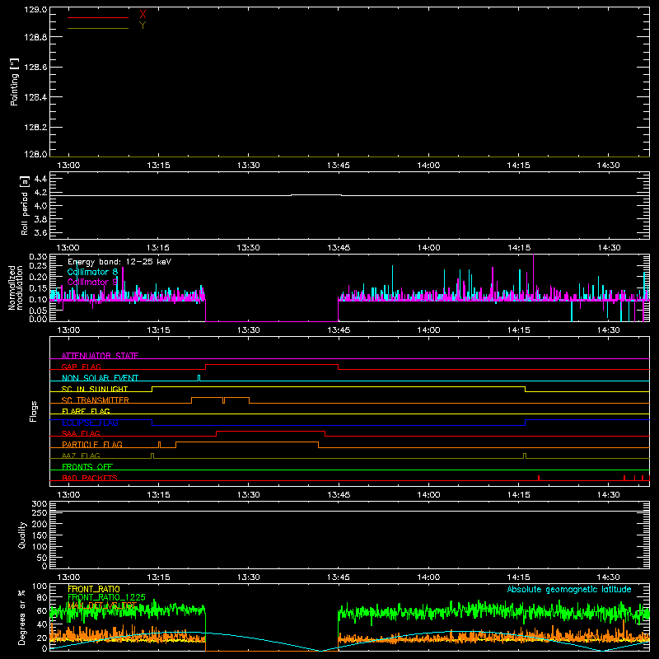Click the 150 tick on the Quality axis
This screenshot has height=659, width=659.
point(40,535)
